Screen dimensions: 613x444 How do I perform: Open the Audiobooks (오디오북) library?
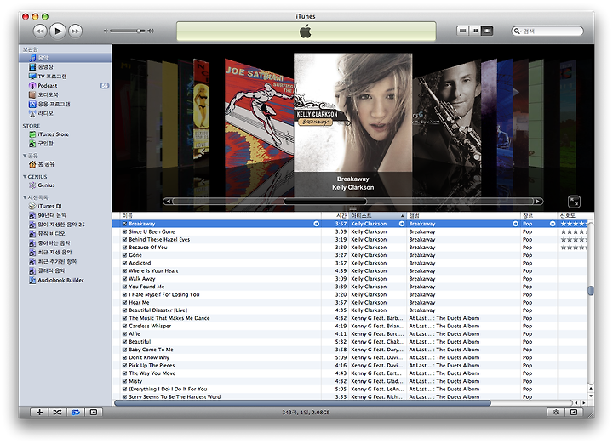(x=65, y=95)
